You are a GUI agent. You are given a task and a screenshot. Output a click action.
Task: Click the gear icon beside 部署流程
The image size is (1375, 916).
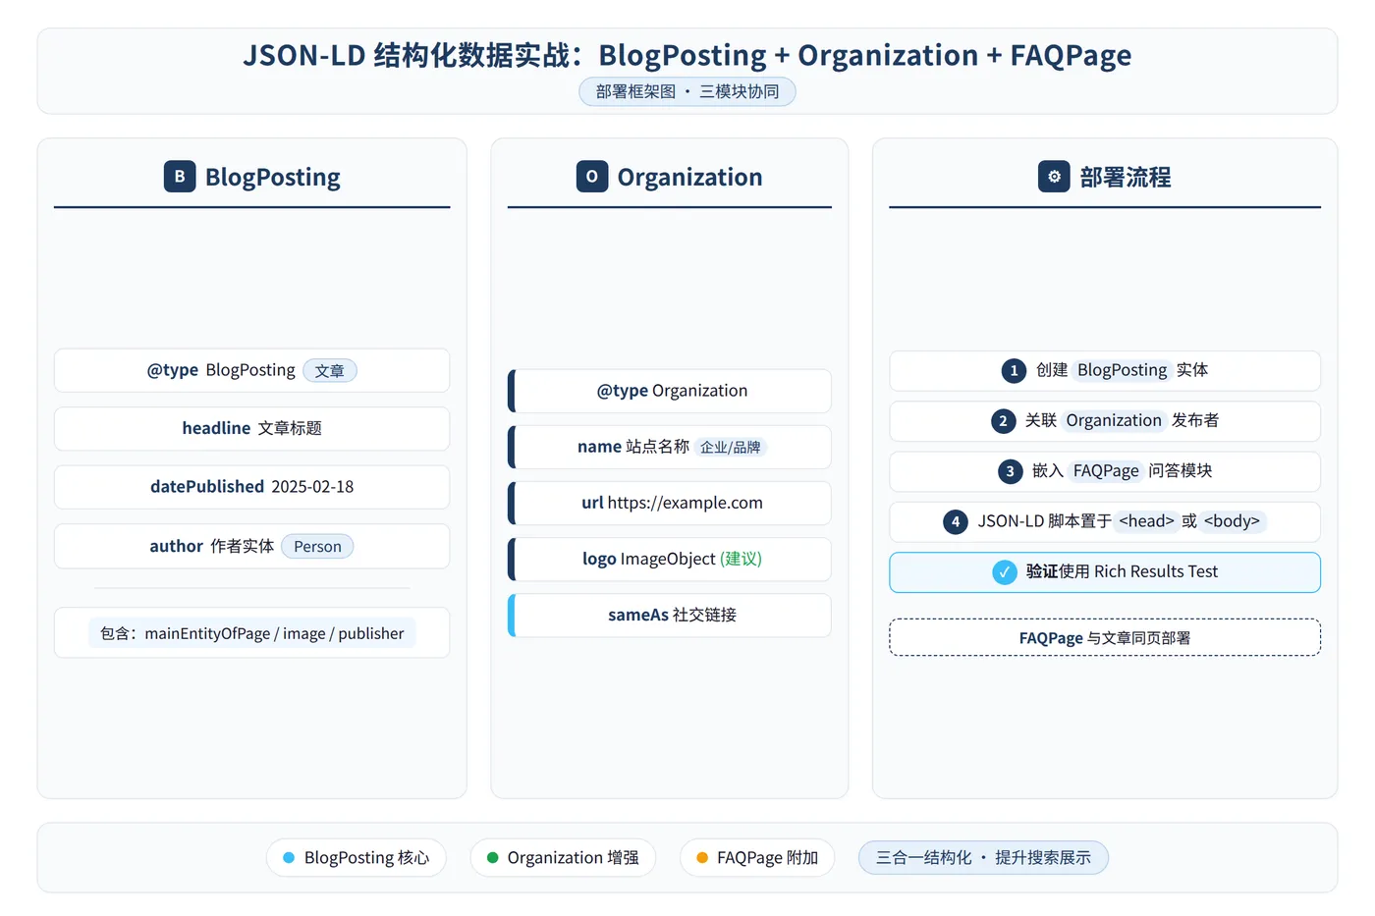pyautogui.click(x=1054, y=177)
